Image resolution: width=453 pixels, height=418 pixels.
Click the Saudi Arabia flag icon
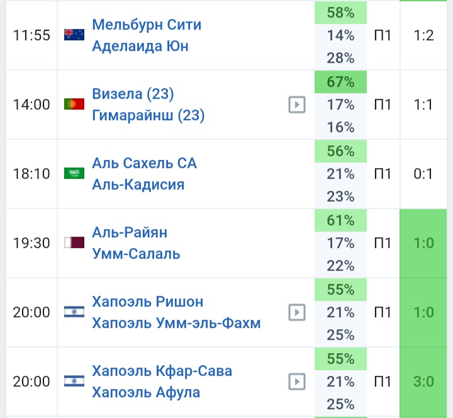click(x=74, y=174)
